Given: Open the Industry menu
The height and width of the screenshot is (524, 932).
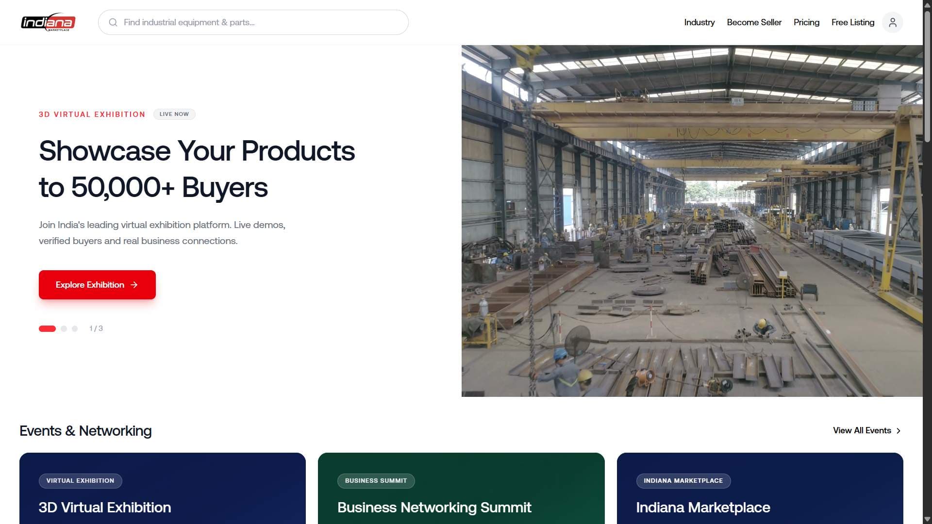Looking at the screenshot, I should pos(699,22).
